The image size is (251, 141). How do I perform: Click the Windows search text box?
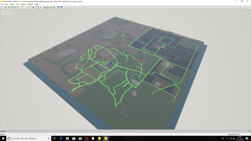[27, 138]
